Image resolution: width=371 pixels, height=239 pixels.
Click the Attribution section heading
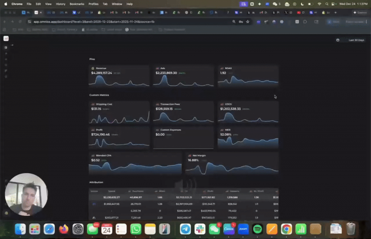point(96,182)
